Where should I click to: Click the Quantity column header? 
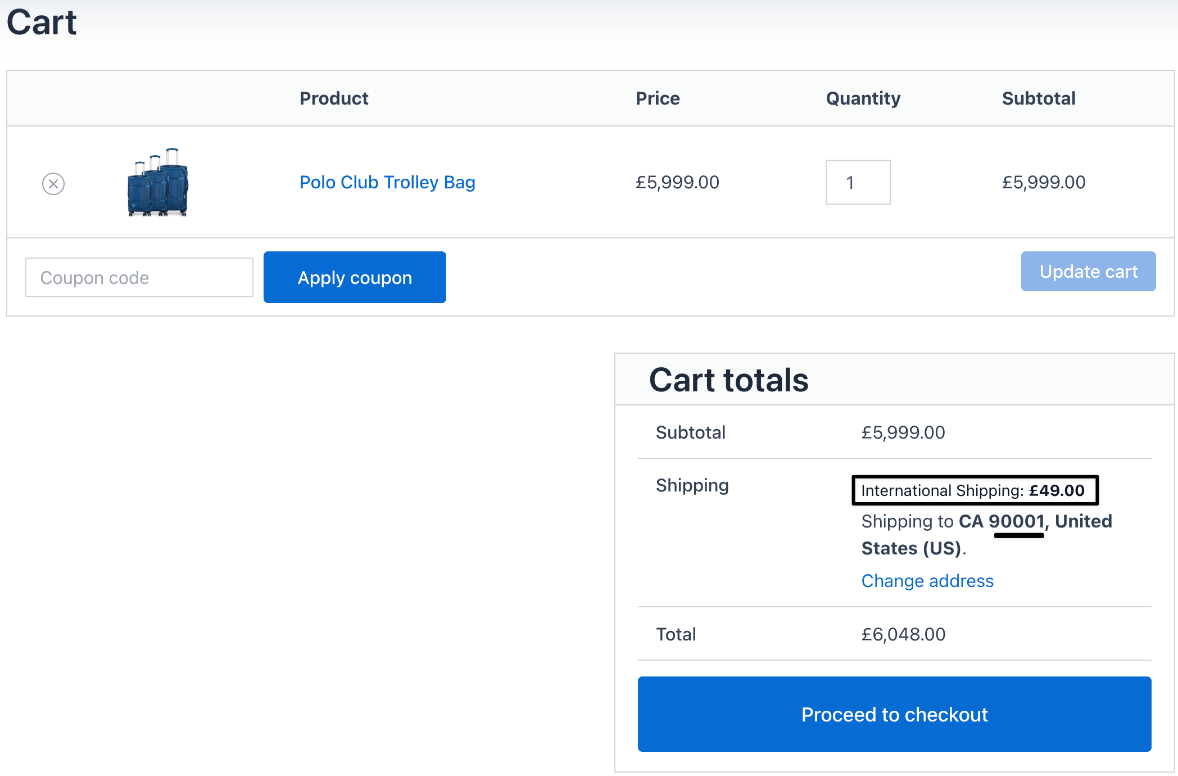pos(863,98)
